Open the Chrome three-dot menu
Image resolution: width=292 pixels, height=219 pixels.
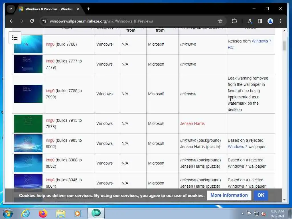point(281,21)
